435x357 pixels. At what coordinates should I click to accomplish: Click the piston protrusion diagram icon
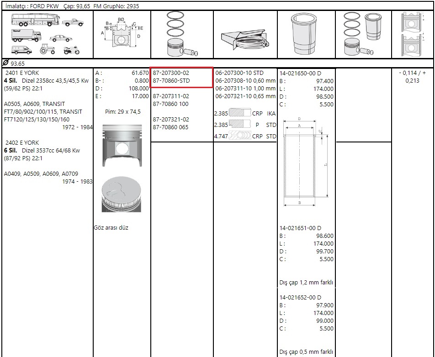pos(413,34)
